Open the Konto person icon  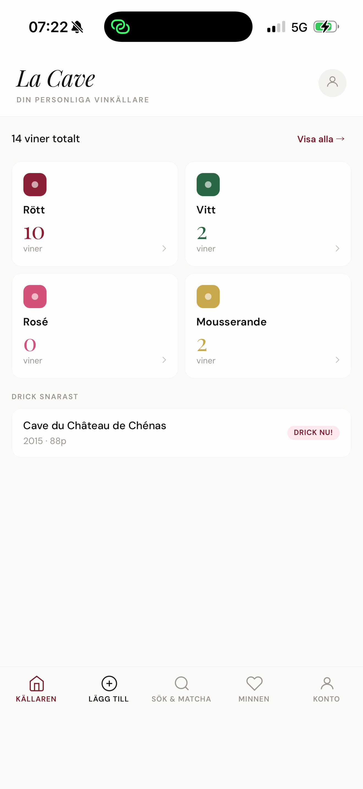pyautogui.click(x=327, y=683)
